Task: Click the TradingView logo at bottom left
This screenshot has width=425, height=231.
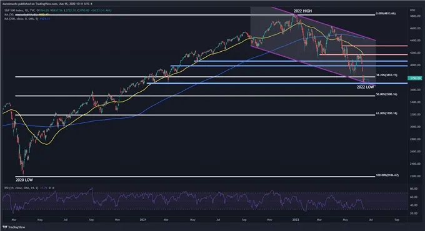Action: pyautogui.click(x=14, y=227)
